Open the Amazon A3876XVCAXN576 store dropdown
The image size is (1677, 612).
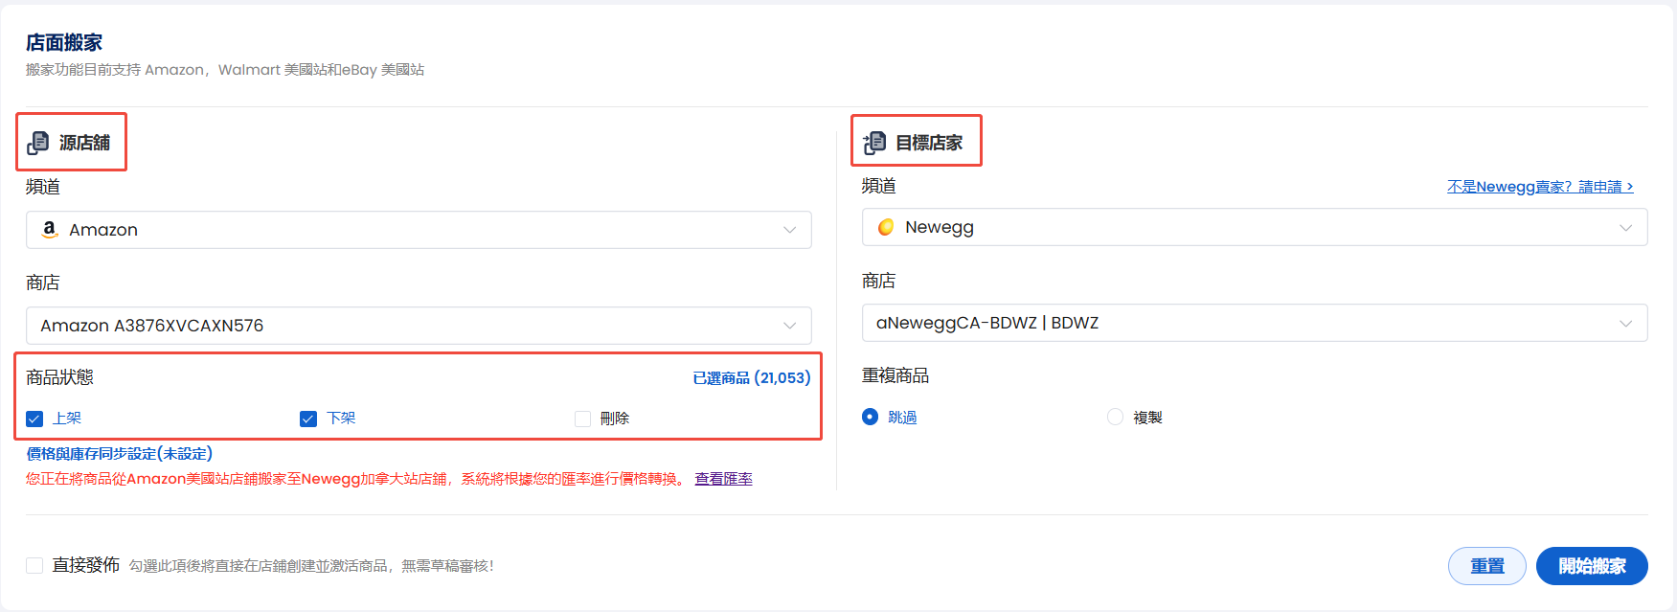point(418,326)
